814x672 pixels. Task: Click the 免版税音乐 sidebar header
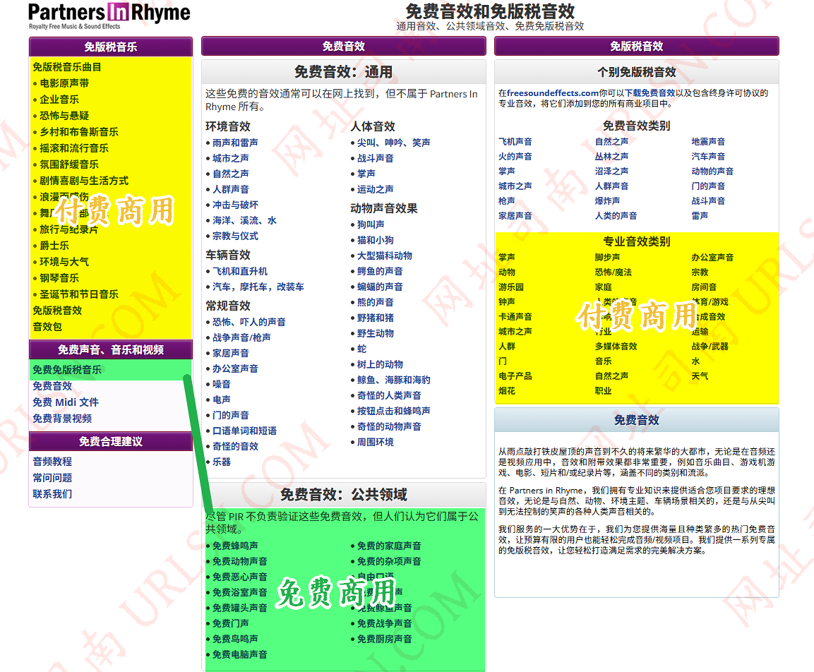[x=111, y=47]
